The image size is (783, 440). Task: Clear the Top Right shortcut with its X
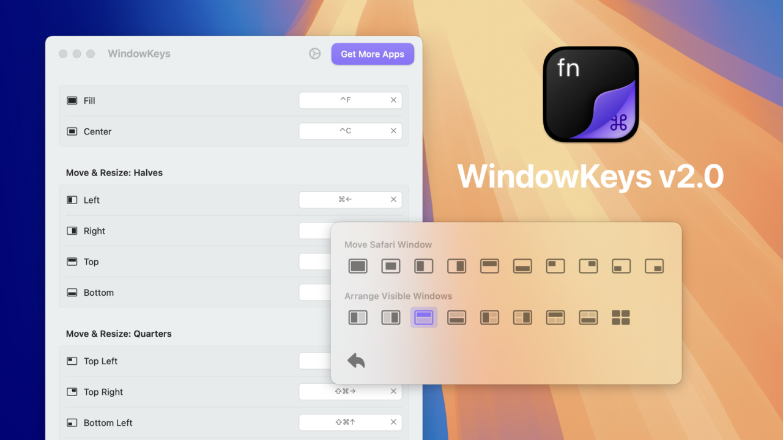point(393,391)
